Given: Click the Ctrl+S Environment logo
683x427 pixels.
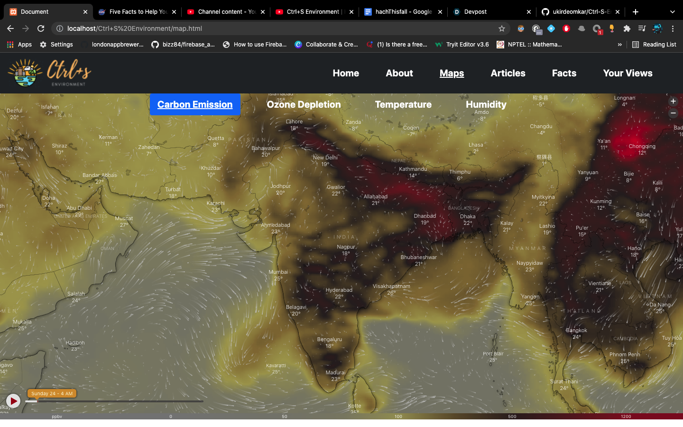Looking at the screenshot, I should tap(49, 73).
